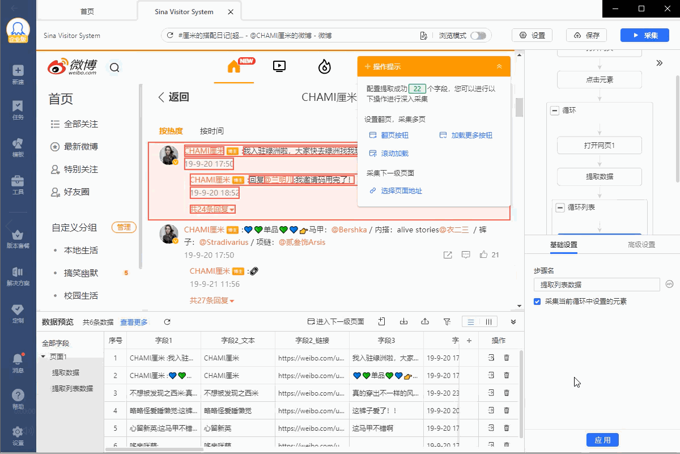Image resolution: width=680 pixels, height=454 pixels.
Task: Open 定制 in the left sidebar
Action: (18, 313)
